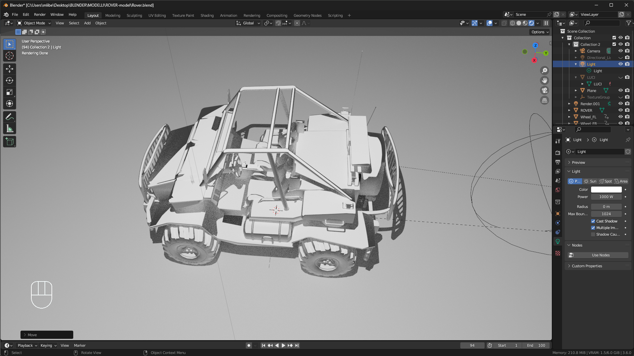Viewport: 634px width, 356px height.
Task: Exclude Collection 2 via its checkbox
Action: (x=614, y=44)
